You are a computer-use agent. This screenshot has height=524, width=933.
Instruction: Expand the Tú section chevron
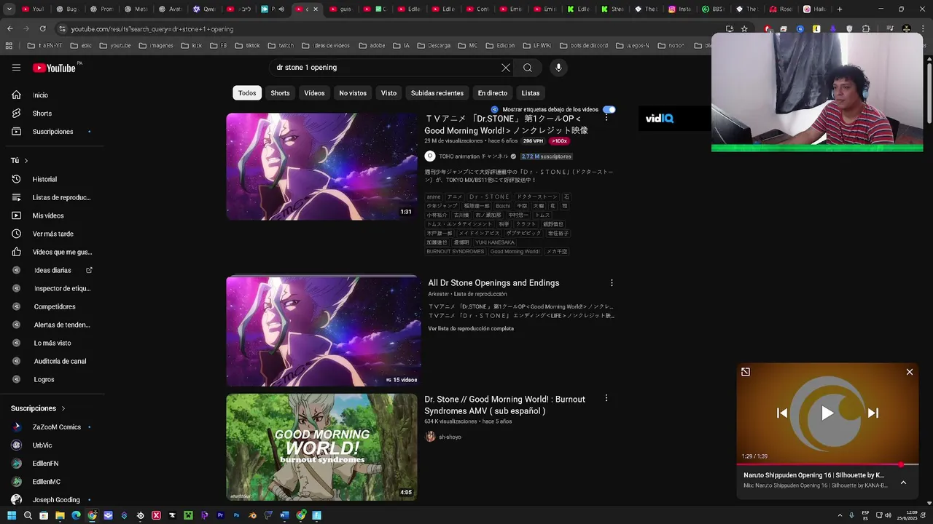[26, 160]
